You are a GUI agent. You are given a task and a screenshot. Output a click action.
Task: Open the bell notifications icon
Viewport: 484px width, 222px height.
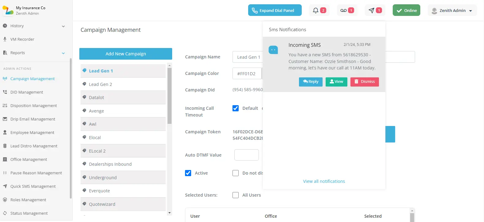click(316, 10)
